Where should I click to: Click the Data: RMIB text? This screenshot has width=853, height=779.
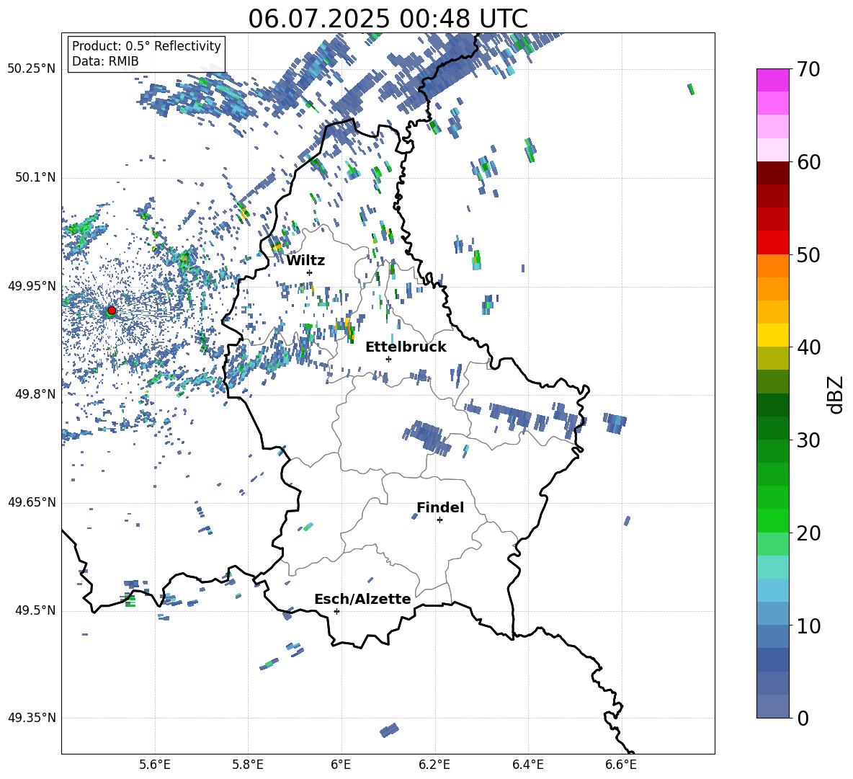pyautogui.click(x=105, y=61)
